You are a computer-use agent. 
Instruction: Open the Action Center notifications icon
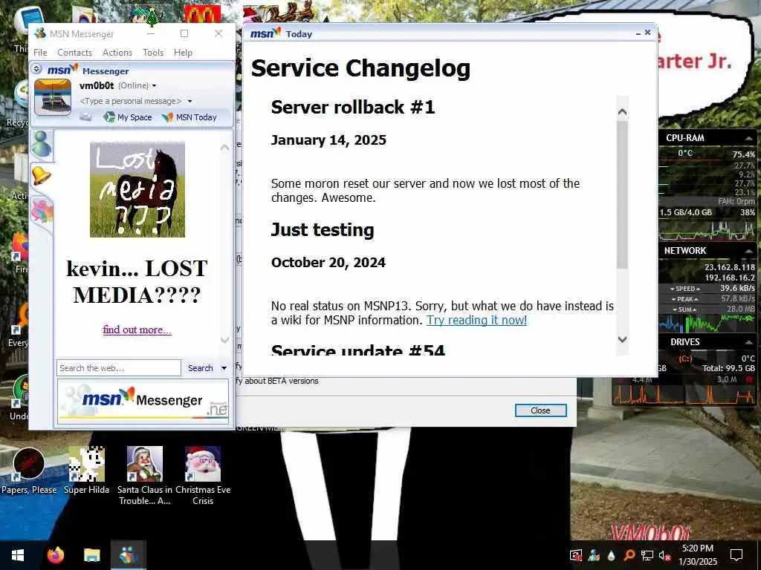(736, 555)
